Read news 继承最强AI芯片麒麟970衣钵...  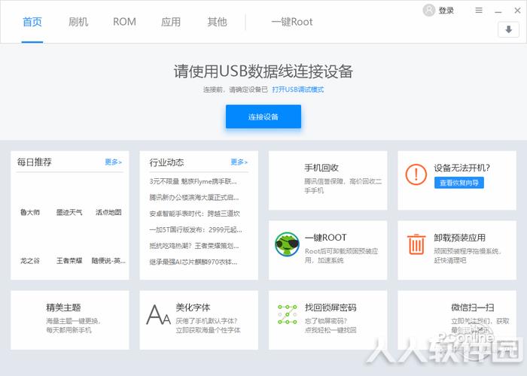click(x=193, y=262)
